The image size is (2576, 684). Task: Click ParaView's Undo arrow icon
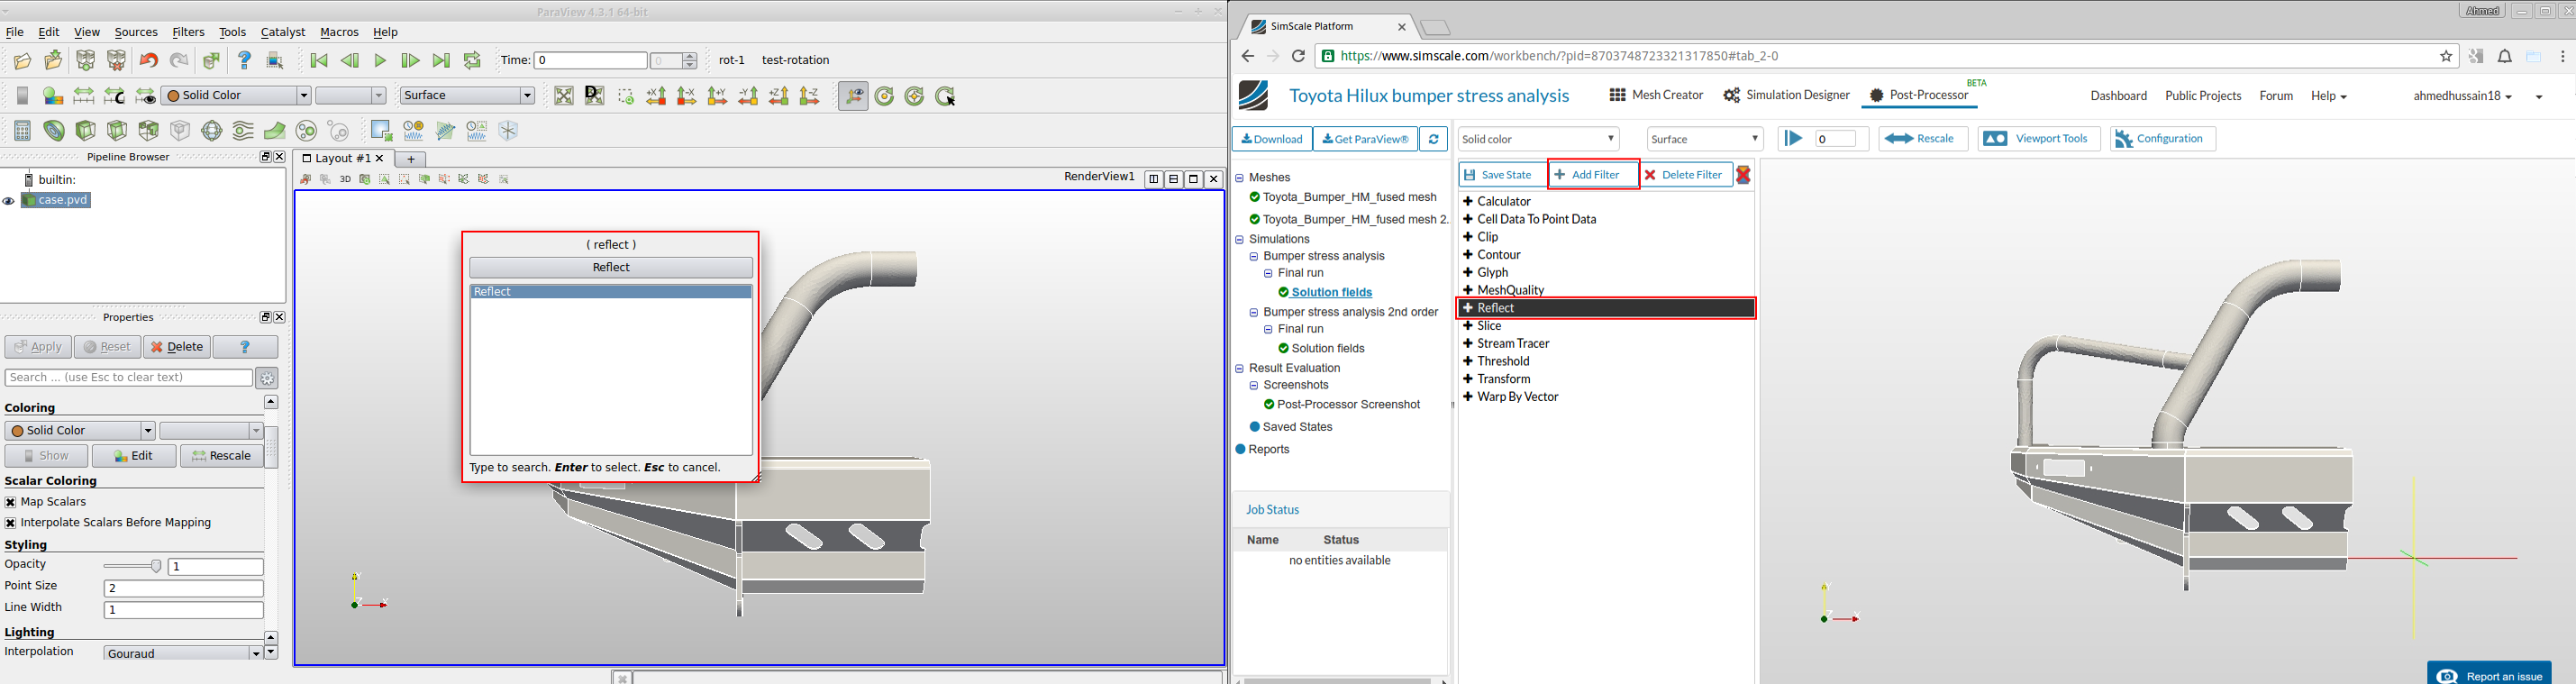pos(148,61)
